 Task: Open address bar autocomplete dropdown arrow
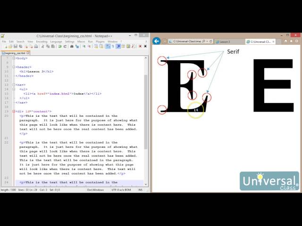tap(207, 41)
